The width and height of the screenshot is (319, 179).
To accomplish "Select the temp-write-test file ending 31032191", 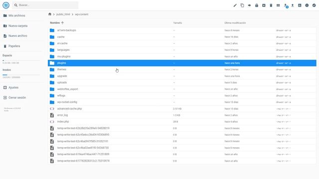I will pos(83,141).
